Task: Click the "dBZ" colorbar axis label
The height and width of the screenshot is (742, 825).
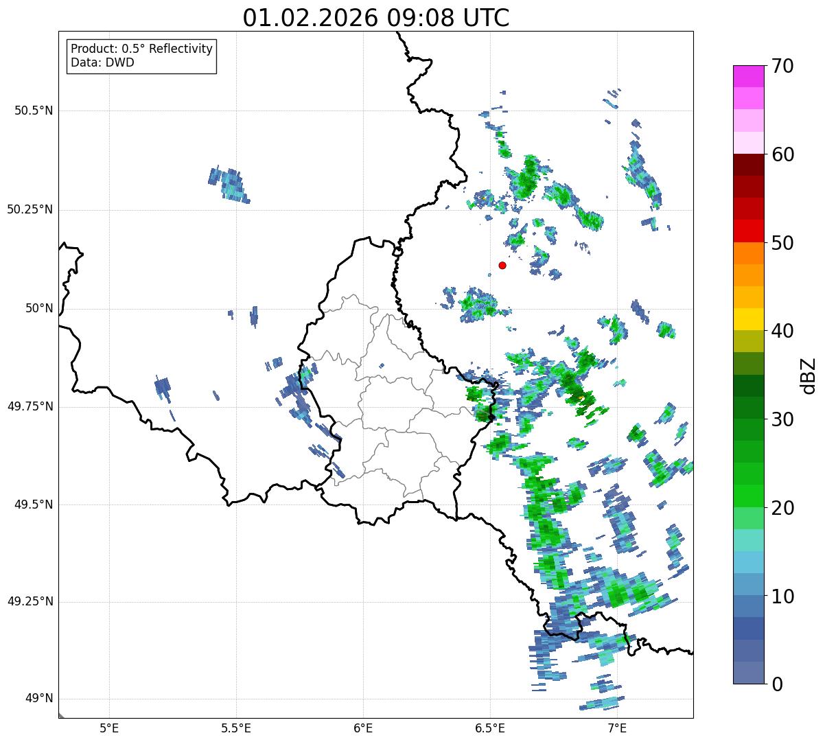Action: 809,375
